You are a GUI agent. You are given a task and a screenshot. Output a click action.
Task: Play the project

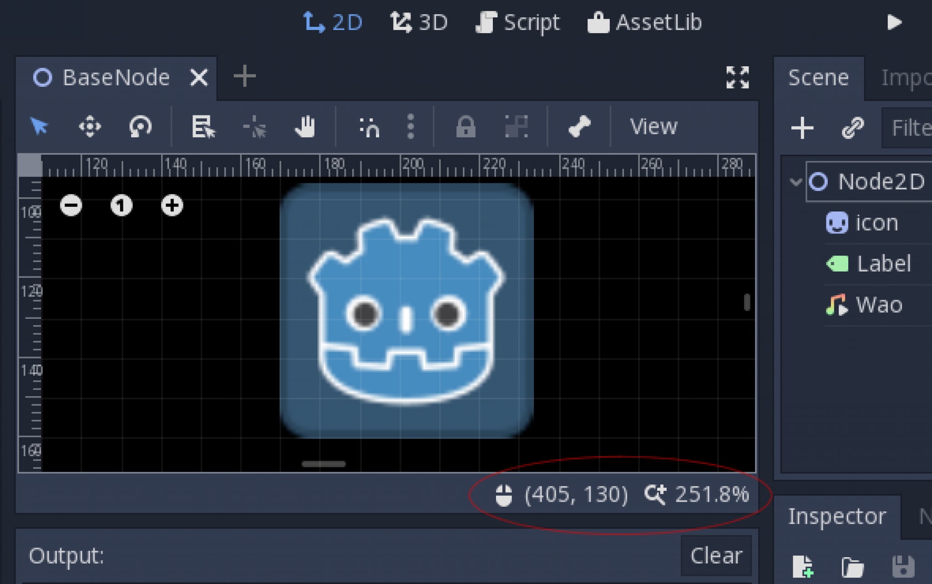894,22
